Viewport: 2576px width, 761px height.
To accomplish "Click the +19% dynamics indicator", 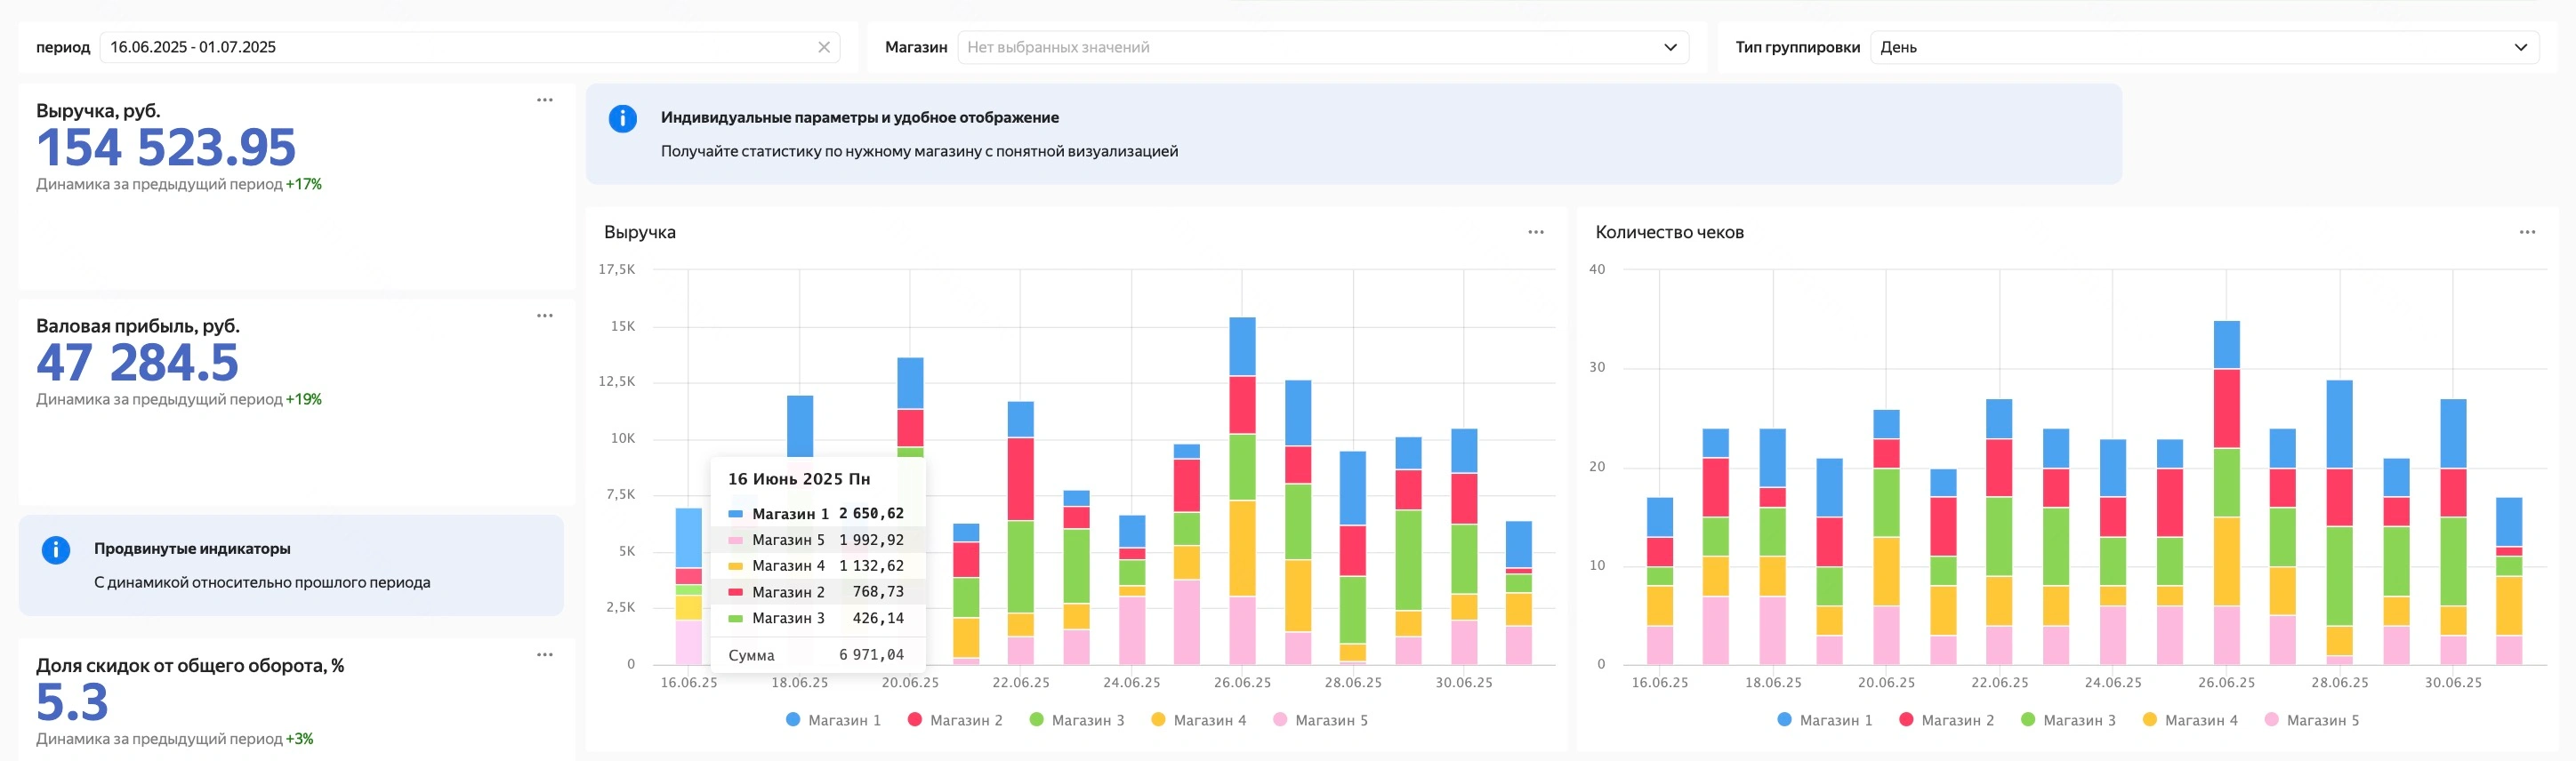I will pyautogui.click(x=304, y=399).
